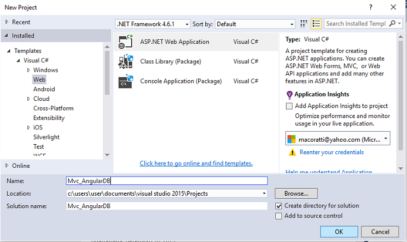The height and width of the screenshot is (242, 407).
Task: Click the Cancel button
Action: click(x=380, y=232)
